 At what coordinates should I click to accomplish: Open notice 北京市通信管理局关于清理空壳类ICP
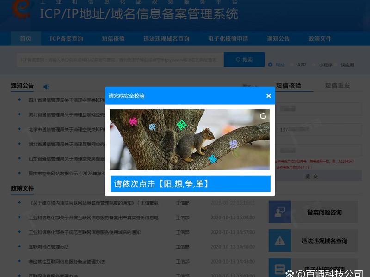click(x=66, y=129)
